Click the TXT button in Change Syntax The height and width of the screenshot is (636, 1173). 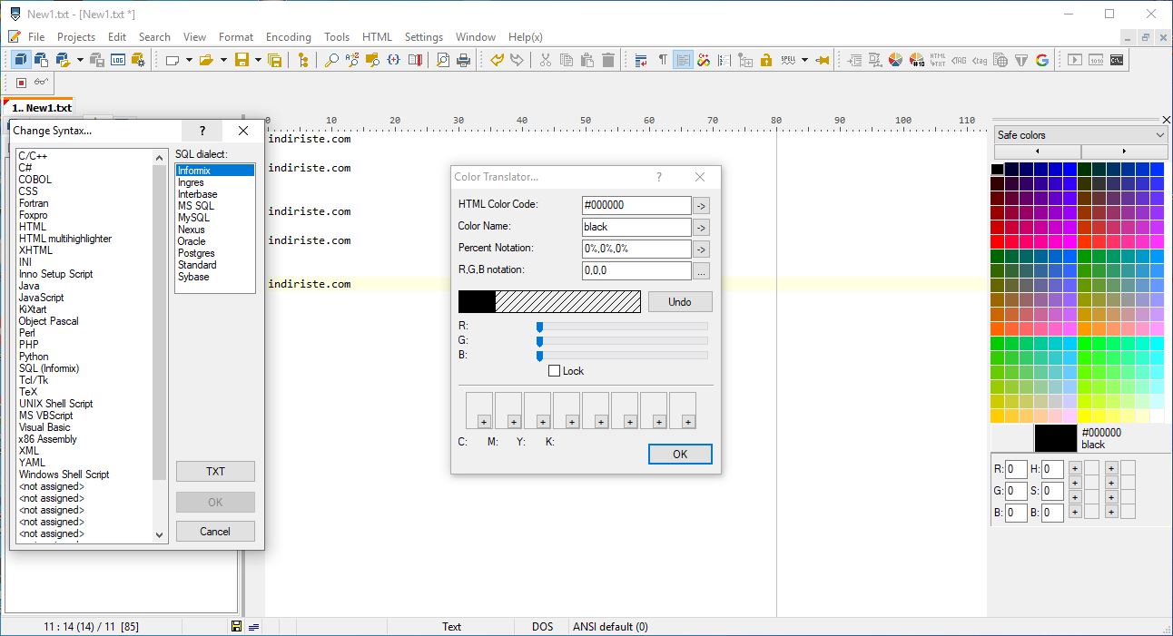point(215,472)
